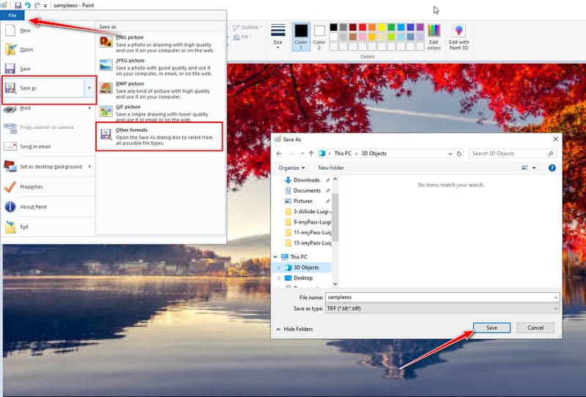Screen dimensions: 586x397
Task: Click the Undo arrow in title bar
Action: (x=27, y=5)
